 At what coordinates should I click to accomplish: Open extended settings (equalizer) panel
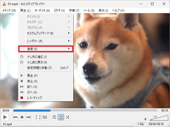click(45, 117)
